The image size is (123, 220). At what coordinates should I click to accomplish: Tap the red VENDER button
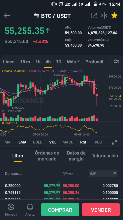(x=101, y=210)
